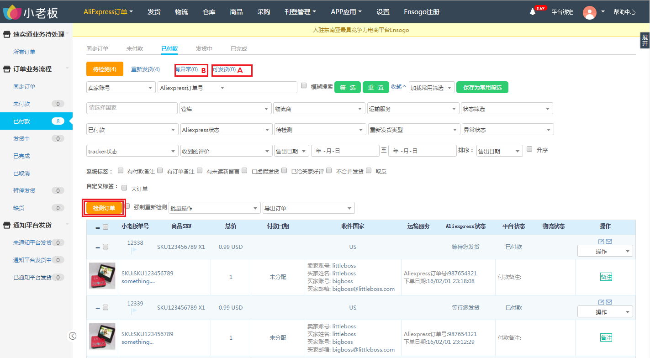The width and height of the screenshot is (650, 358).
Task: Open the 批量操作 dropdown
Action: point(214,208)
